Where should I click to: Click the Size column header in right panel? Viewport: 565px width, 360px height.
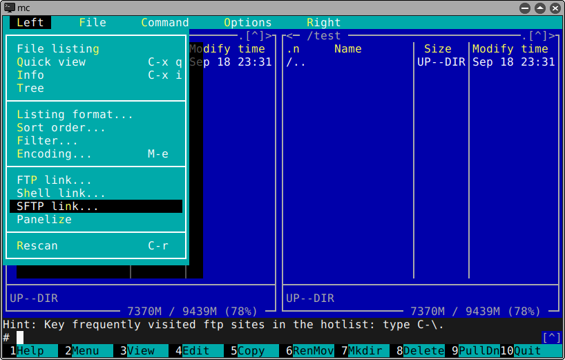point(437,49)
